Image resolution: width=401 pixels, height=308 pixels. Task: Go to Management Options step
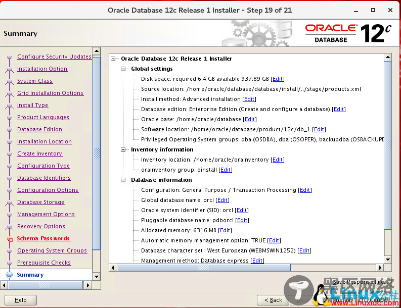point(46,214)
